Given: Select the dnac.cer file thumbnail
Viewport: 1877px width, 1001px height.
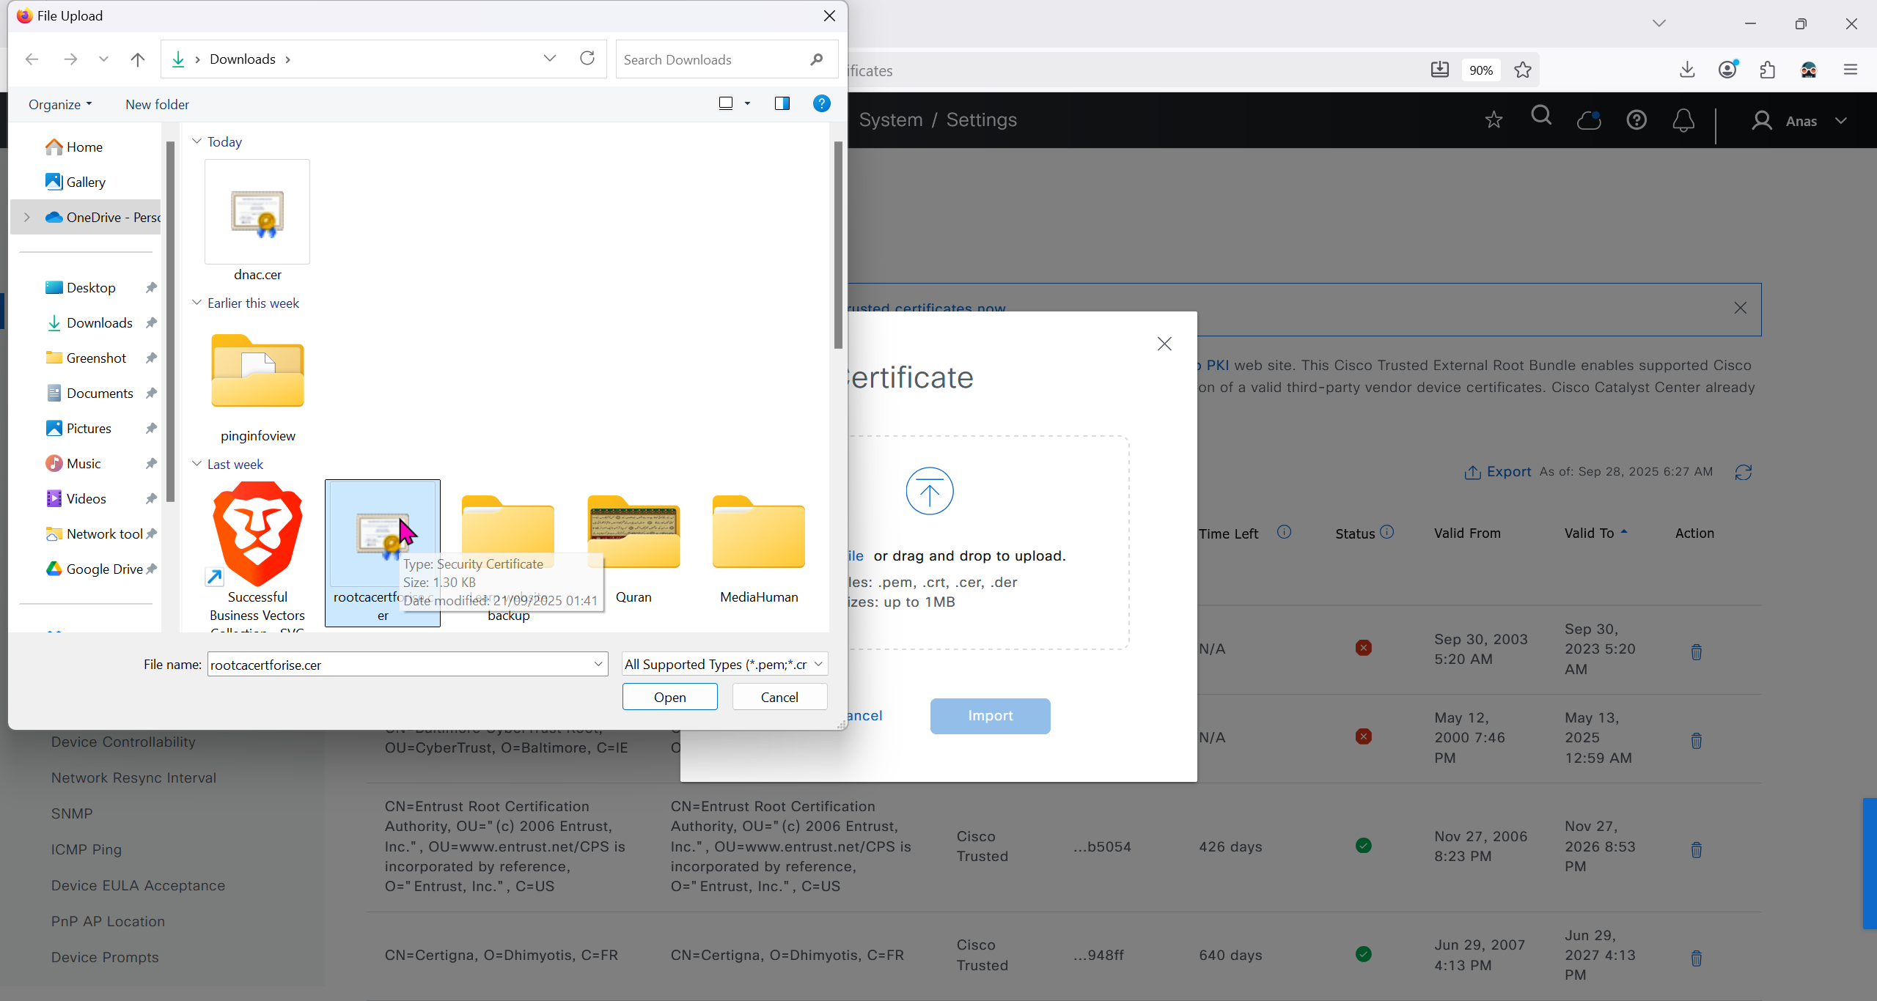Looking at the screenshot, I should coord(257,213).
